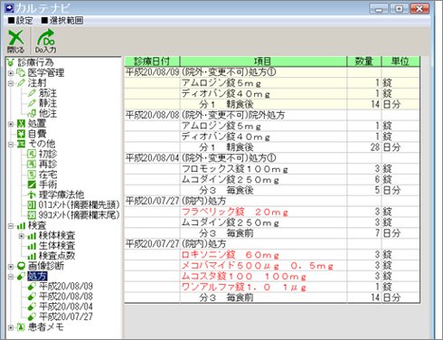
Task: Click the 検体検査 bar chart icon
Action: pos(32,236)
